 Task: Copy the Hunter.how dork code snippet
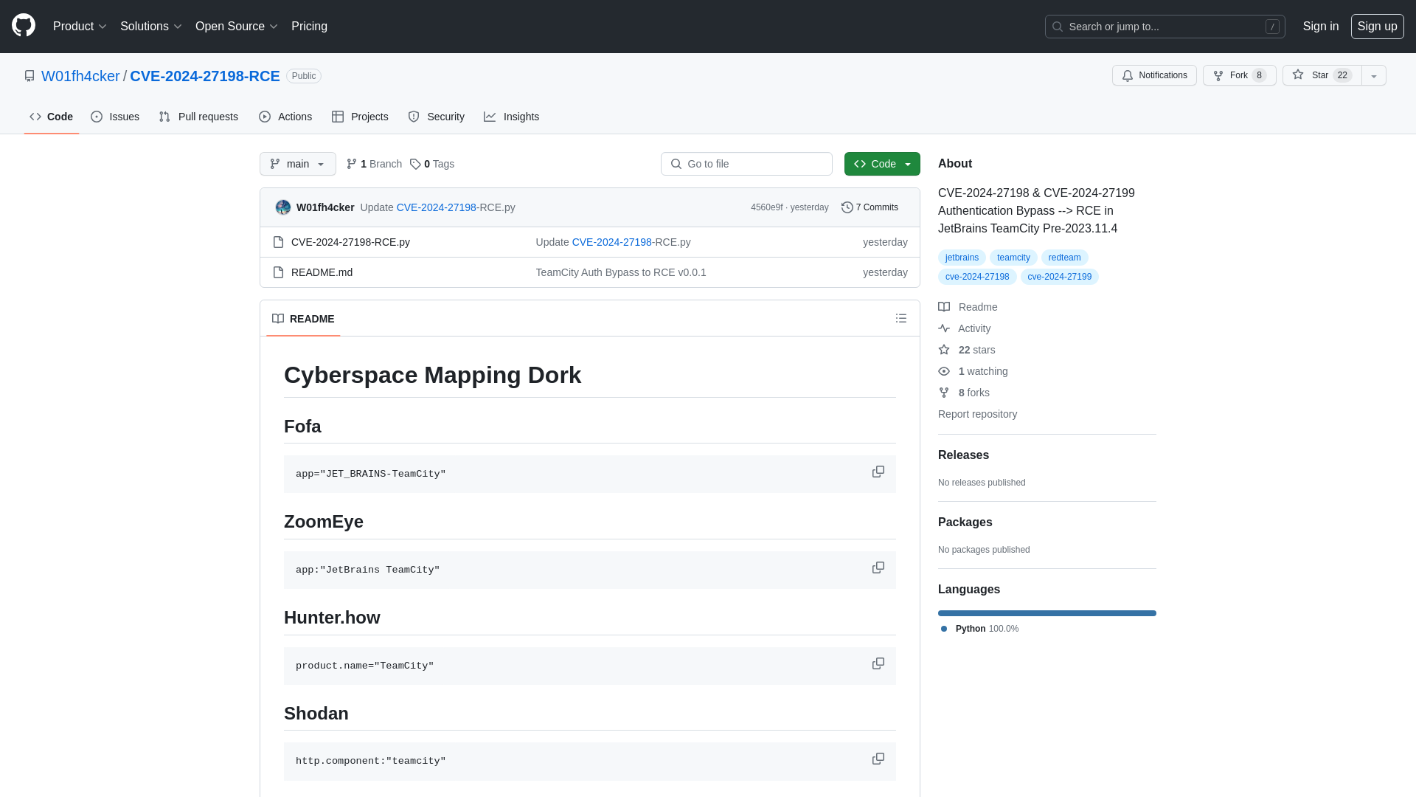(878, 664)
